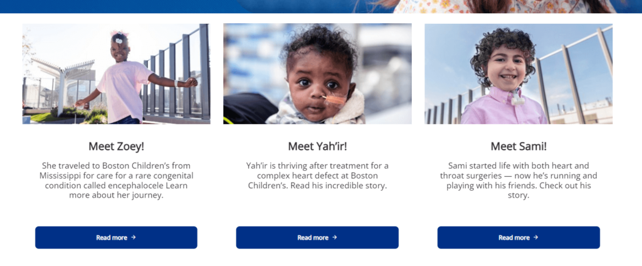Click the arrow icon in Yah'ir's Read more button
Viewport: 642px width, 266px height.
pyautogui.click(x=335, y=238)
